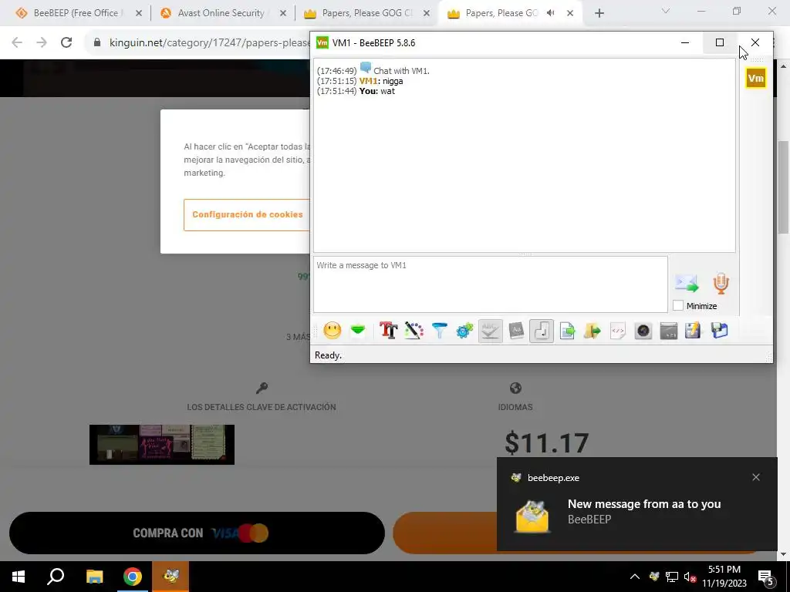Click the send file icon
Image resolution: width=790 pixels, height=592 pixels.
click(x=567, y=331)
